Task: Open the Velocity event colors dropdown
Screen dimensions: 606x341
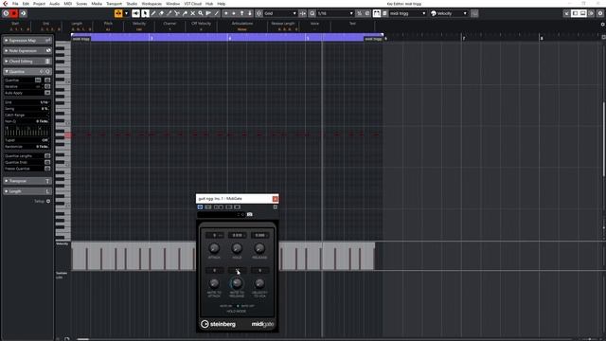Action: (449, 13)
